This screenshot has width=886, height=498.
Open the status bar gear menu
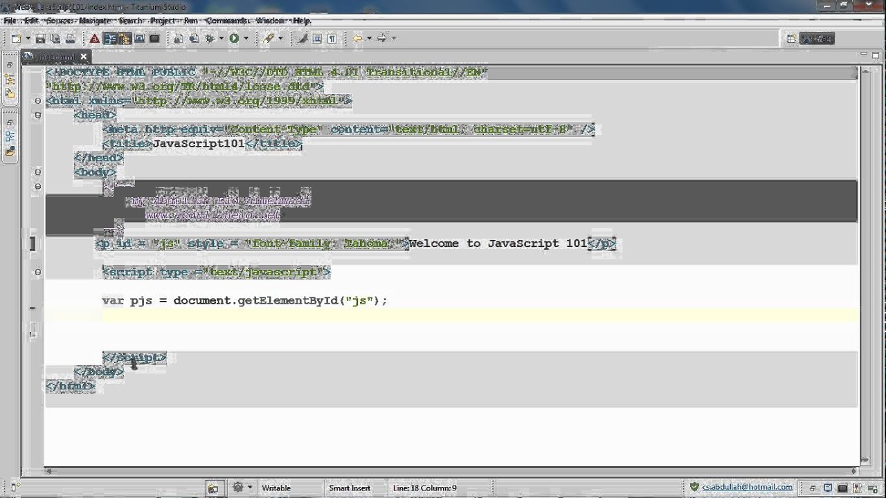tap(241, 488)
